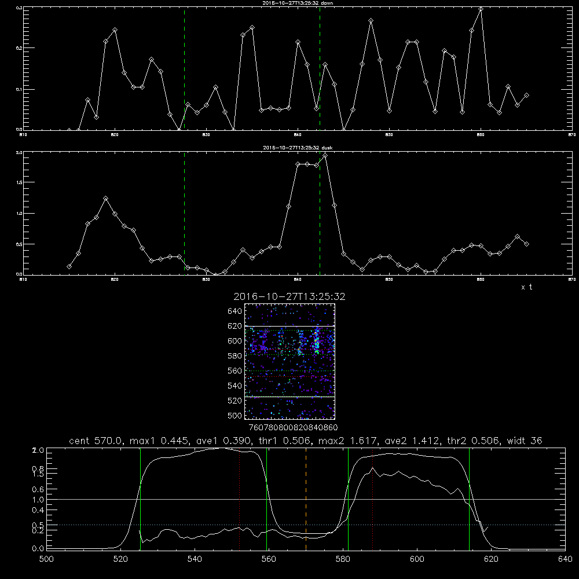Viewport: 579px width, 579px height.
Task: Click the second green dashed line in dusk plot
Action: click(x=320, y=214)
